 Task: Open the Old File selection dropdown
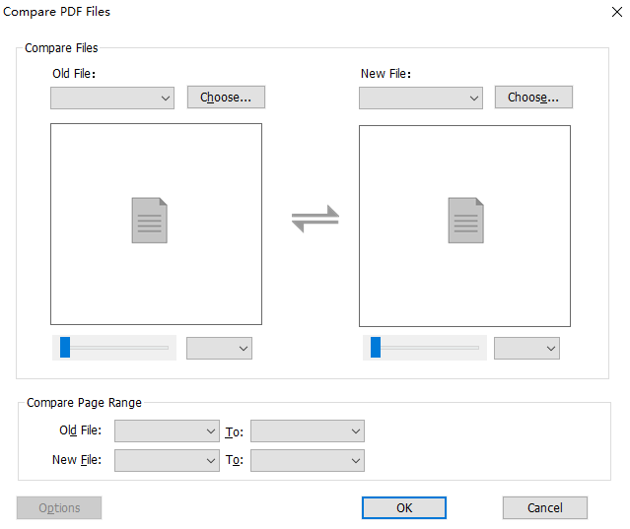point(112,98)
